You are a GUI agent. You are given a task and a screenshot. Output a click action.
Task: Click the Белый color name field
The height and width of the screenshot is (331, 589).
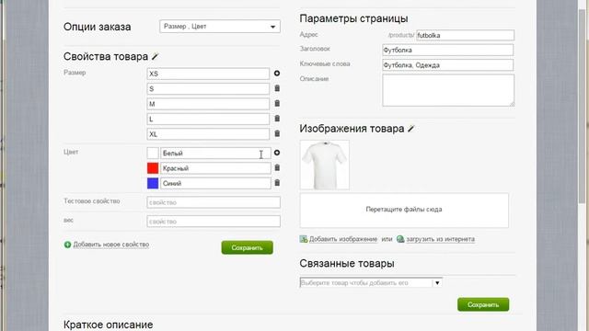point(215,154)
